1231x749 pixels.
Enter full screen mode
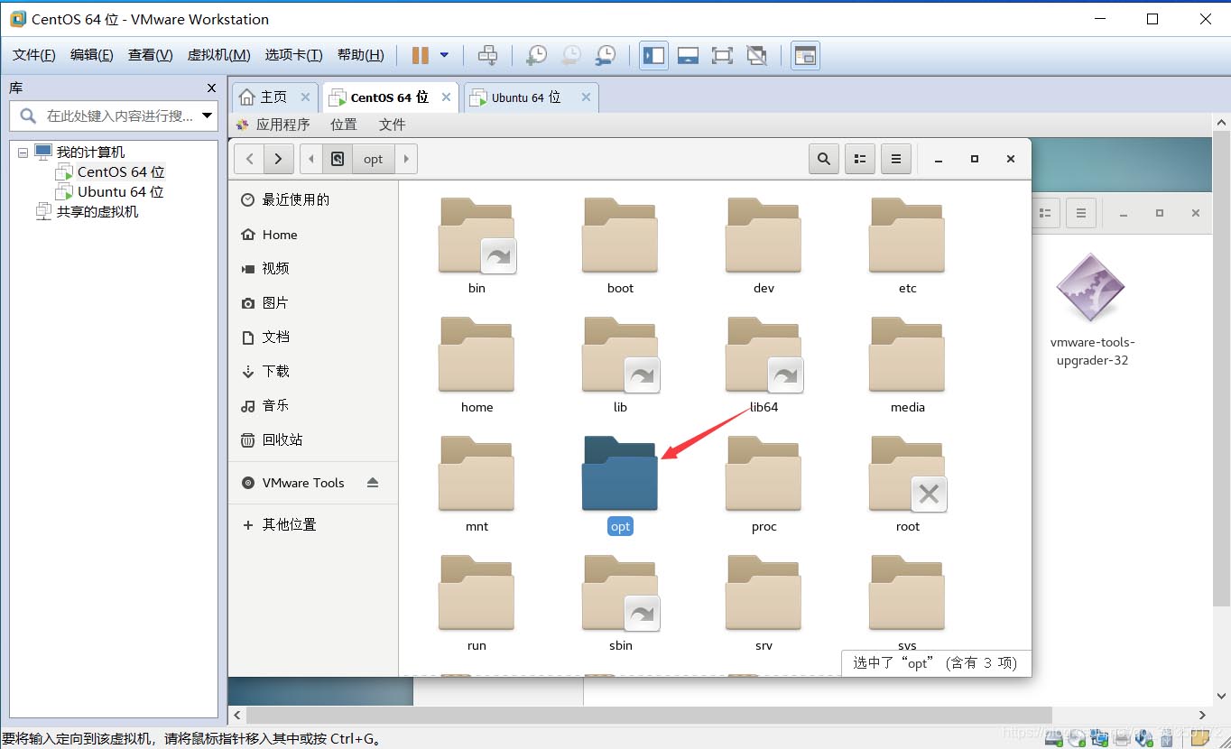point(722,56)
